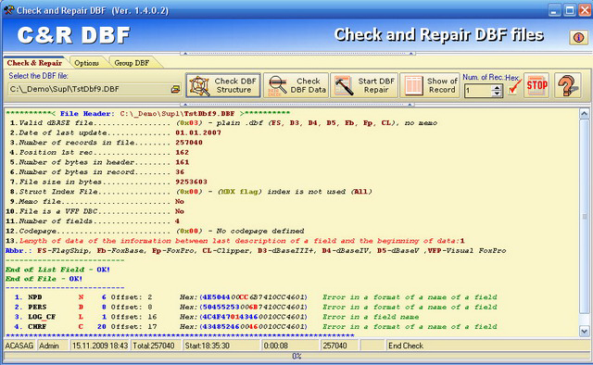Click the PERS field row in the log
Viewport: 593px width, 365px height.
tap(256, 308)
